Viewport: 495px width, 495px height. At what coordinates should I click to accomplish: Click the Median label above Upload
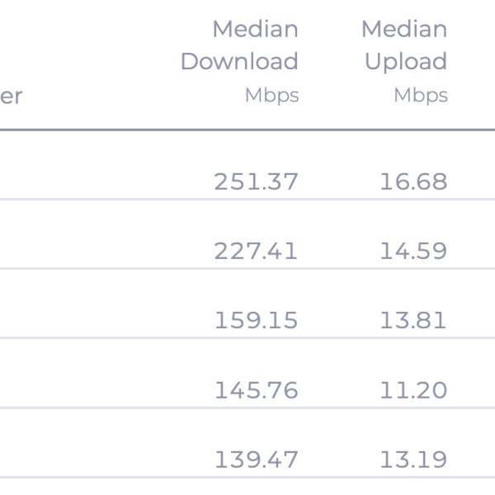point(404,30)
